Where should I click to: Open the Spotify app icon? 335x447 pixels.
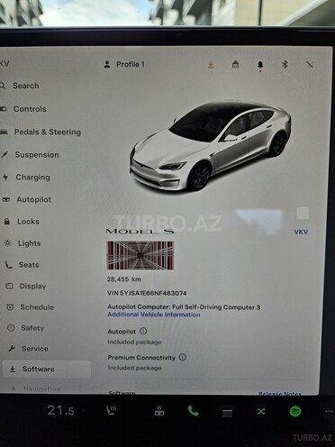[295, 411]
